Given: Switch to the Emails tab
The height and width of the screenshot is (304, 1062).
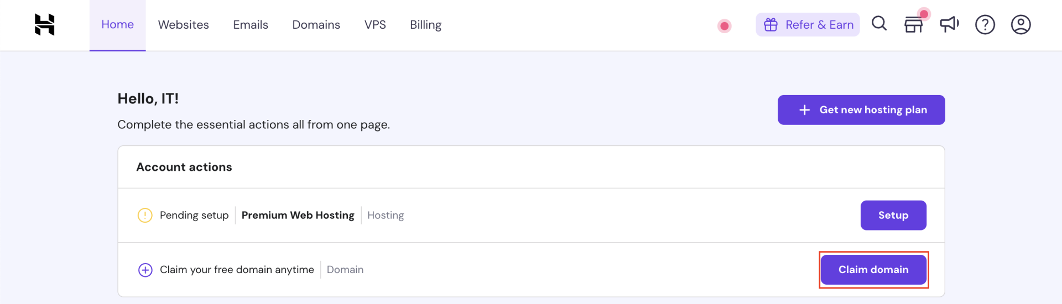Looking at the screenshot, I should [251, 25].
